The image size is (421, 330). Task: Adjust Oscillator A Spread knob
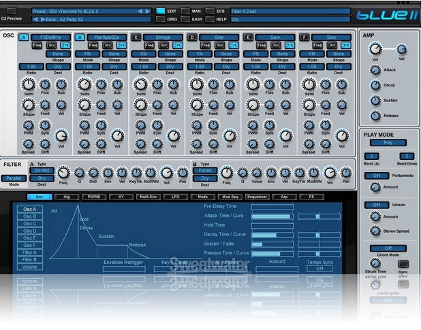pos(28,144)
